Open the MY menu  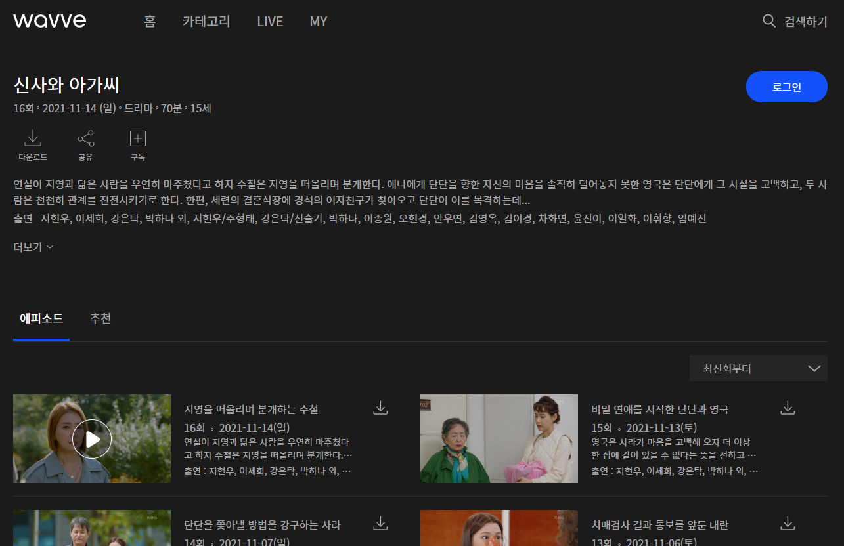pyautogui.click(x=319, y=22)
